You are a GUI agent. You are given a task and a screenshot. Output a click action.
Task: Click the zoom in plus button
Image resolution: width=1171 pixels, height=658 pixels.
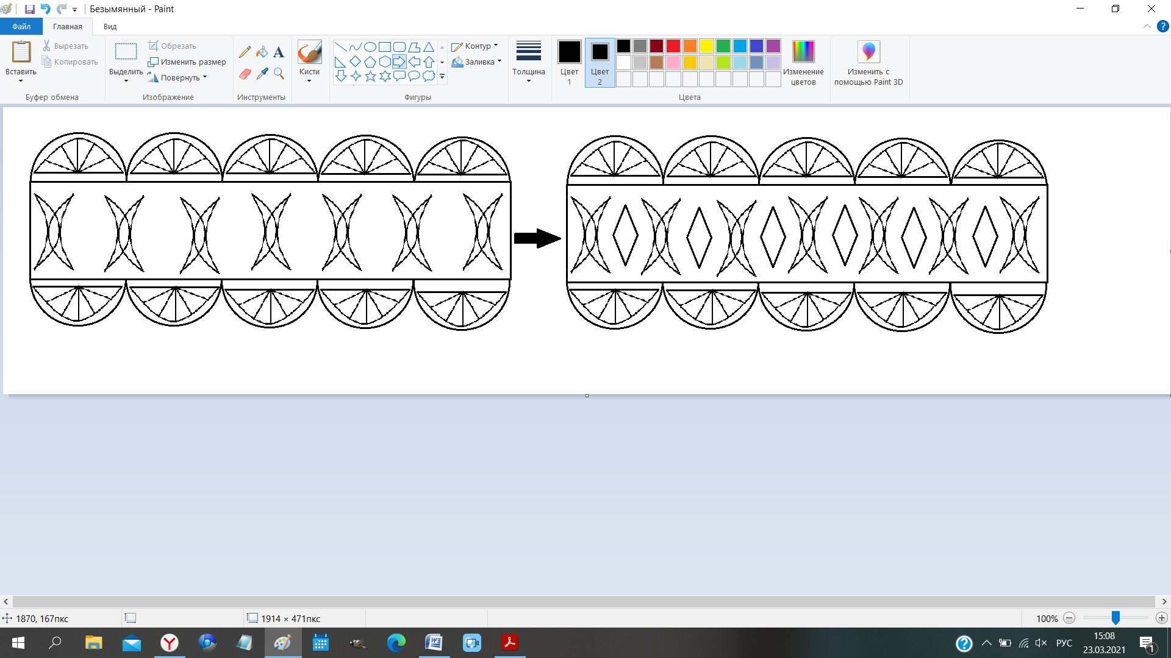[x=1161, y=618]
